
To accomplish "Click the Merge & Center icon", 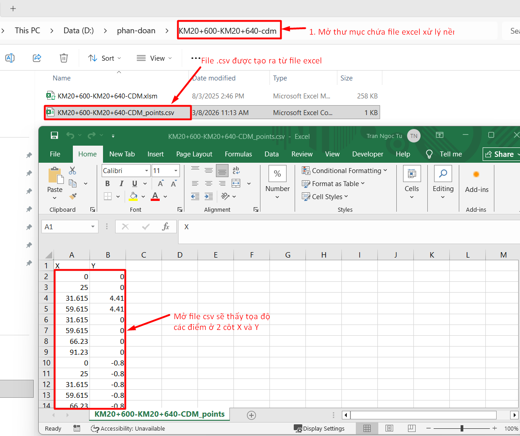I will [x=236, y=183].
